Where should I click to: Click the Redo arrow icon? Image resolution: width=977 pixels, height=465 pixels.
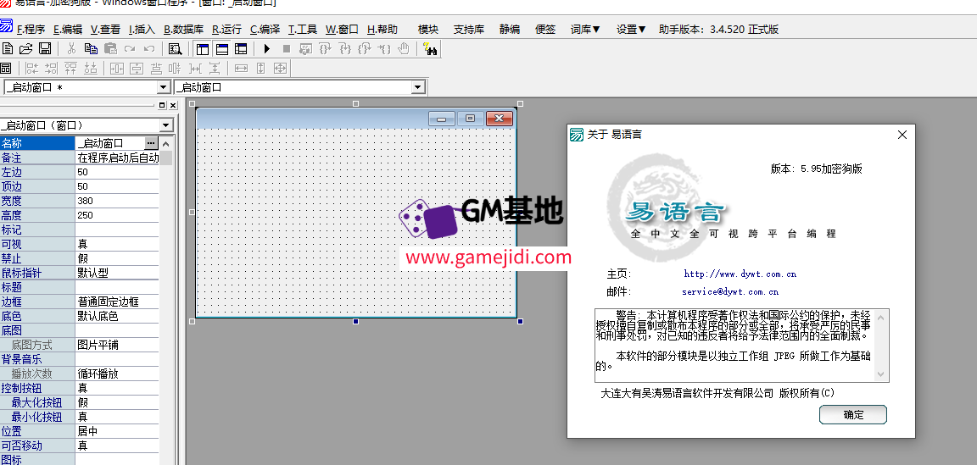click(130, 48)
